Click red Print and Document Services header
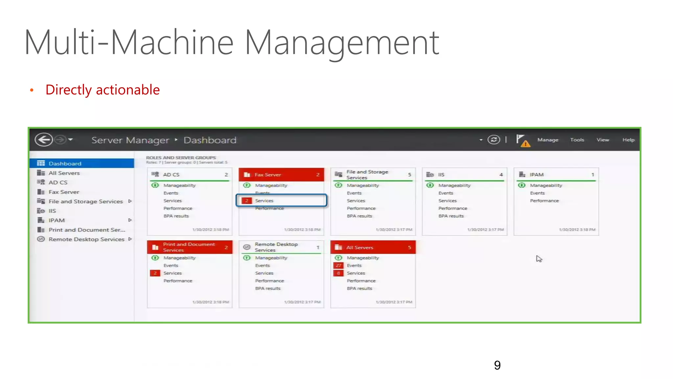Image resolution: width=673 pixels, height=379 pixels. coord(190,247)
